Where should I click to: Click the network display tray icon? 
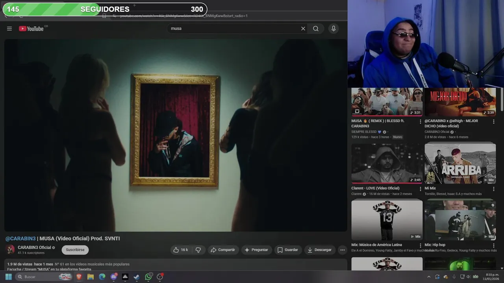pyautogui.click(x=462, y=277)
